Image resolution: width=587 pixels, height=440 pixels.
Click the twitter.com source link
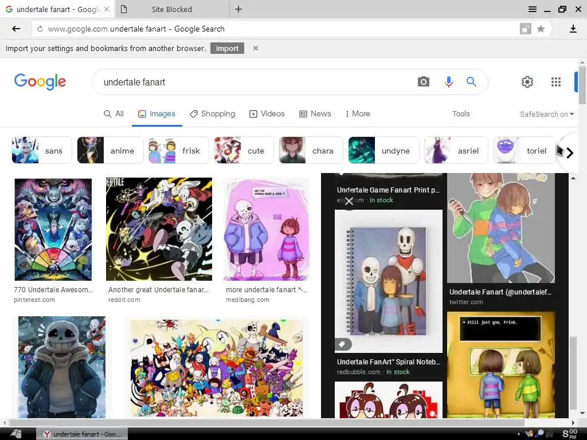pyautogui.click(x=466, y=302)
